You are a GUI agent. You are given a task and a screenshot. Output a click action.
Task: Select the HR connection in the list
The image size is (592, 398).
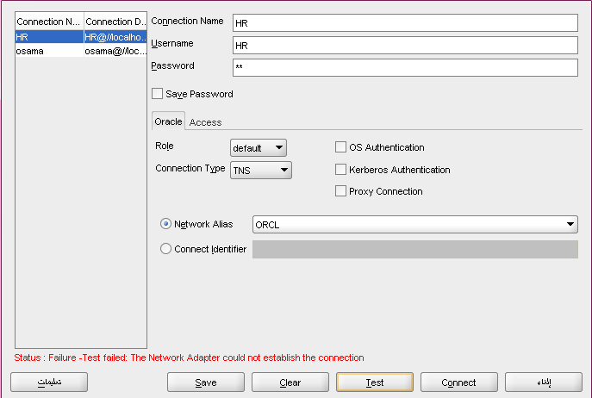click(x=81, y=38)
